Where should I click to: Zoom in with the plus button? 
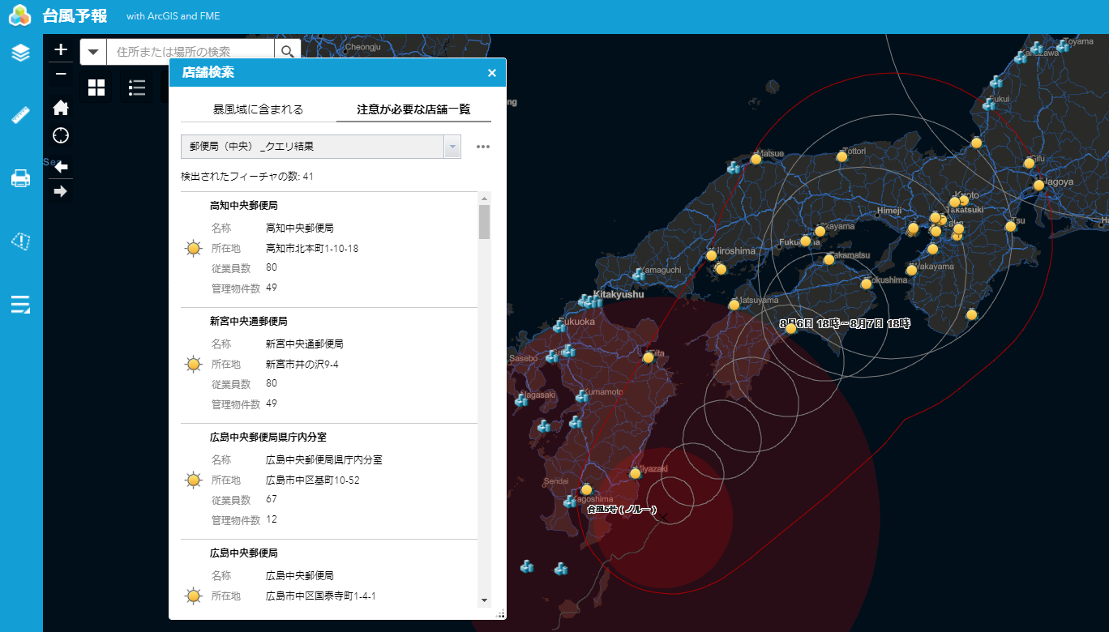[x=60, y=49]
